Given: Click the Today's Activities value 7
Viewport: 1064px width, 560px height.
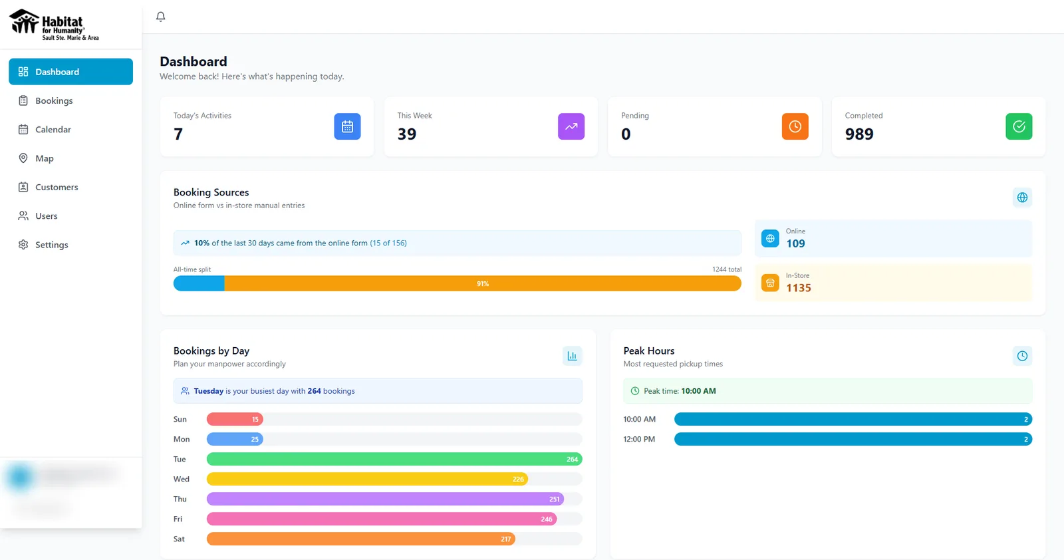Looking at the screenshot, I should [x=178, y=134].
